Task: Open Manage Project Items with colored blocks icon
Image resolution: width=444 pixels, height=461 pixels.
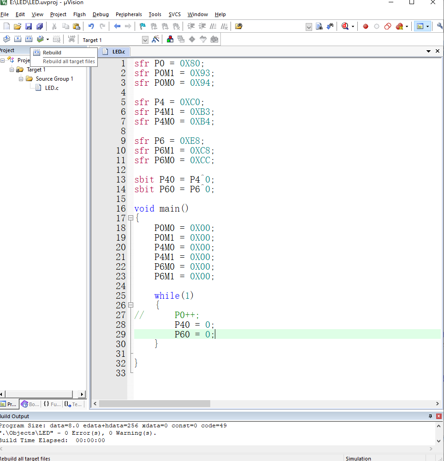Action: pyautogui.click(x=170, y=39)
